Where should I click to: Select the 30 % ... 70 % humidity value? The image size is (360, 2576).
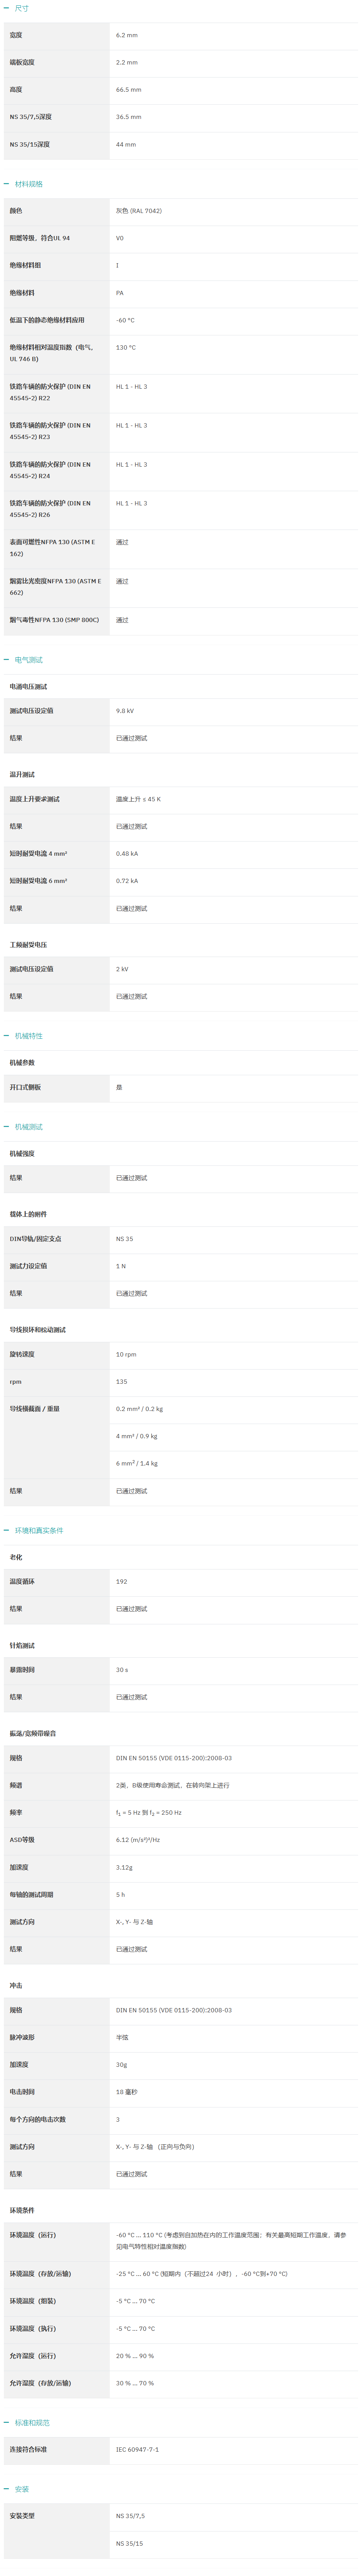(135, 2383)
